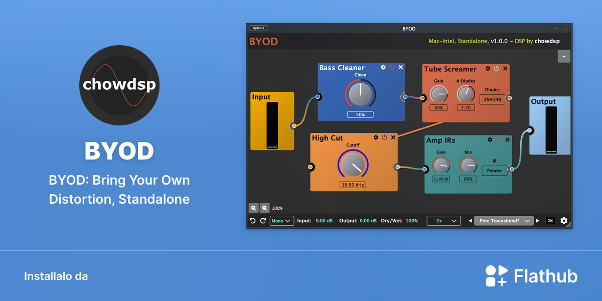Open Tube Screamer module settings gear

tap(488, 68)
